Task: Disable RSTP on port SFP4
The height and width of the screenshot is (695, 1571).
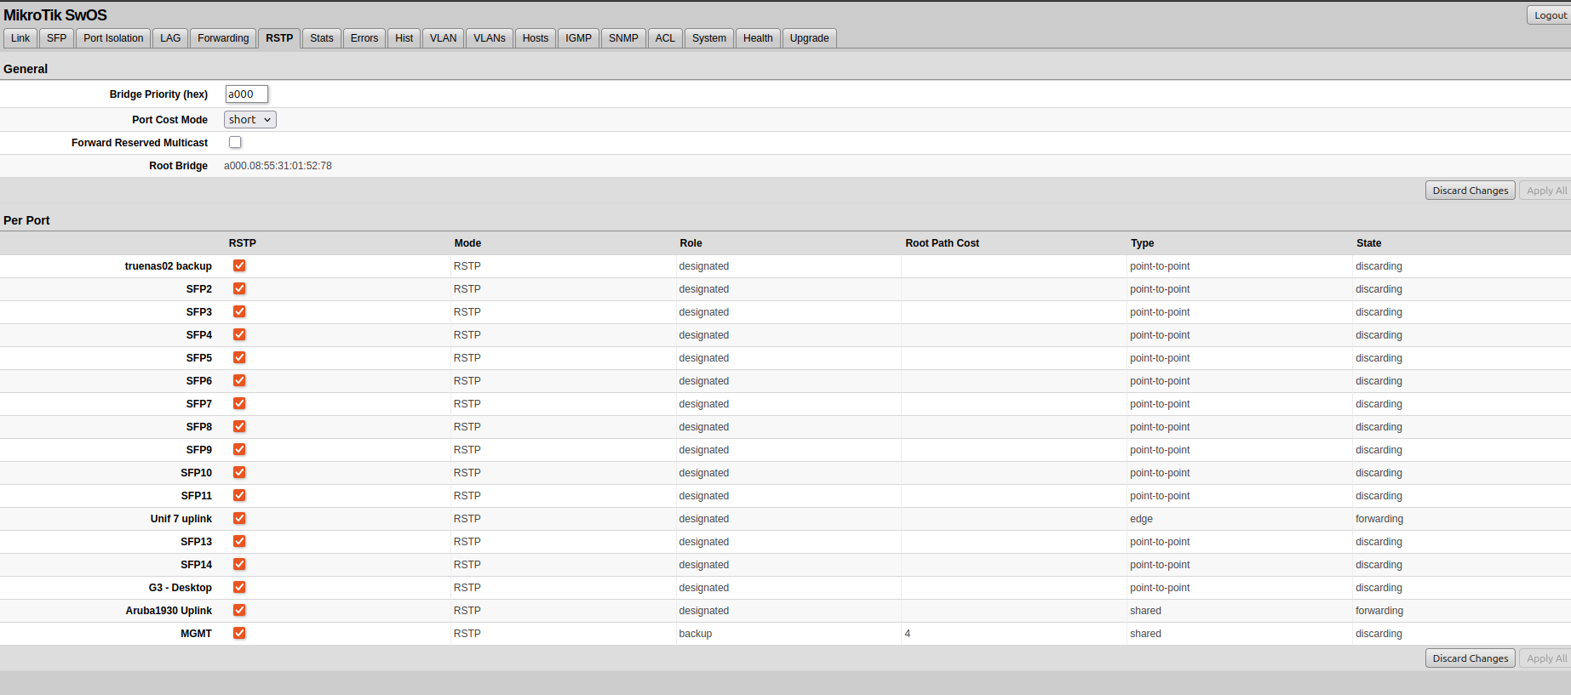Action: point(239,334)
